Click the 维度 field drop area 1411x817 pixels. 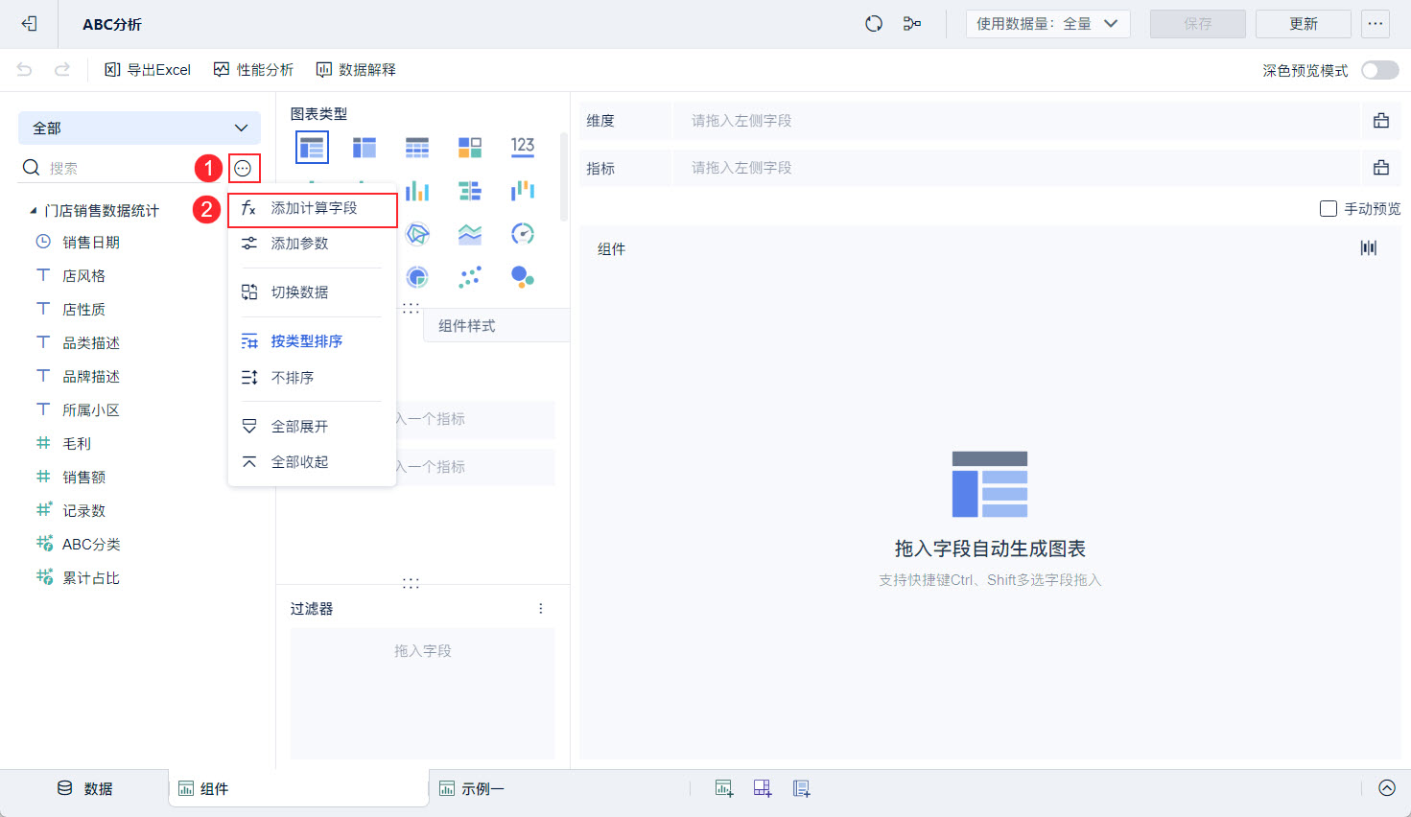pos(1017,121)
